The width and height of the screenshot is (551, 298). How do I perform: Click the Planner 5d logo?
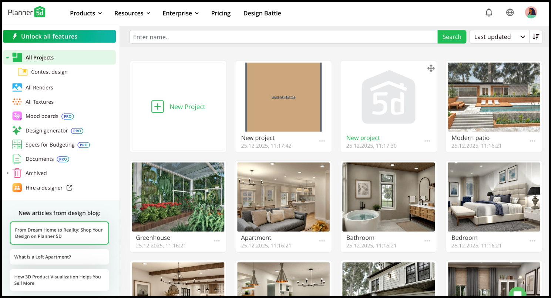27,13
